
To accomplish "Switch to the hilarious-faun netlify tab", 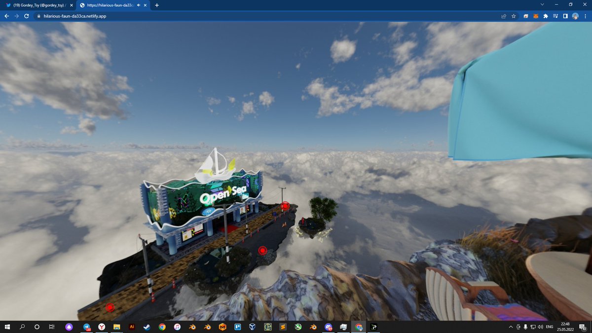I will (x=113, y=5).
